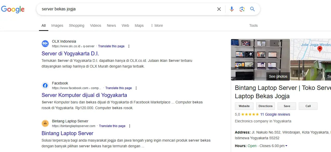
Task: Click the Save button
Action: (x=287, y=106)
